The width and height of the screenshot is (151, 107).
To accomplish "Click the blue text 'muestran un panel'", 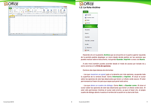I will 98,74.
